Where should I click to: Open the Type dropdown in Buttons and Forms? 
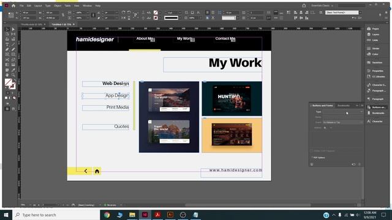[342, 112]
